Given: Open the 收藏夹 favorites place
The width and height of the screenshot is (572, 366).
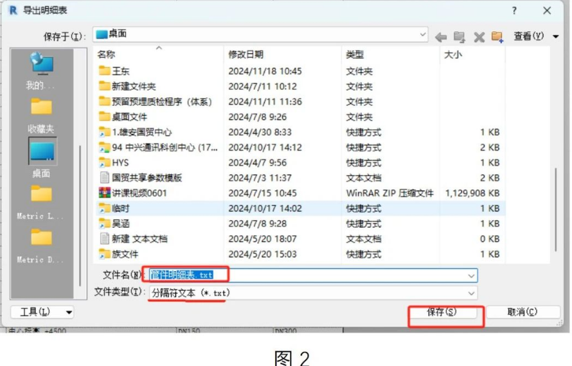Looking at the screenshot, I should click(41, 116).
